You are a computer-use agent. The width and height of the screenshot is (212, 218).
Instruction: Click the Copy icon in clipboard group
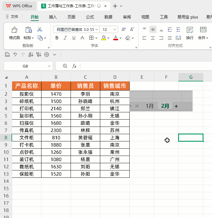[40, 38]
